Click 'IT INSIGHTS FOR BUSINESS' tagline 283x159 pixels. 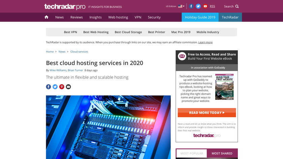(x=105, y=7)
